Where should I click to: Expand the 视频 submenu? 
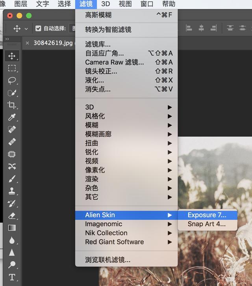(x=126, y=161)
